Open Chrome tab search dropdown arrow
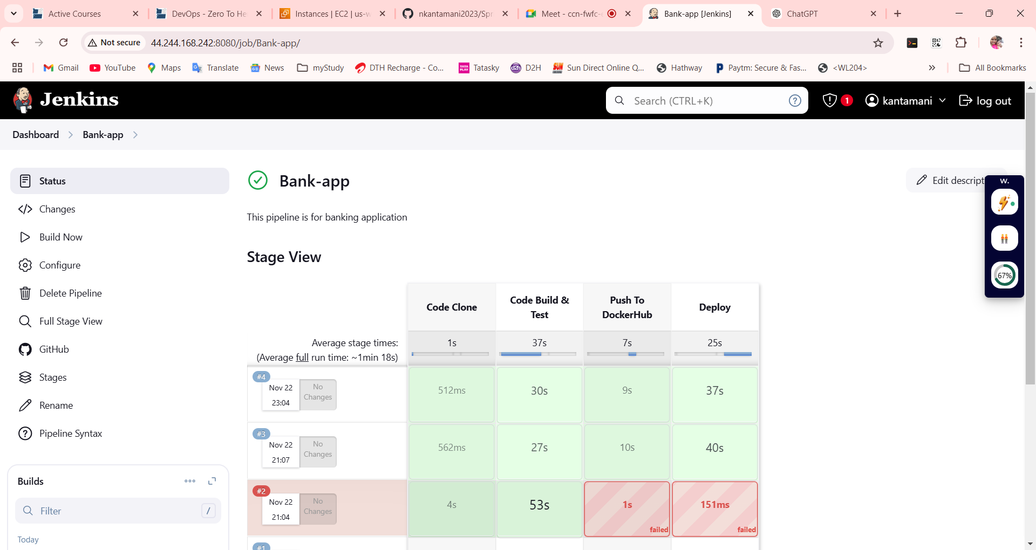Image resolution: width=1036 pixels, height=550 pixels. point(13,13)
